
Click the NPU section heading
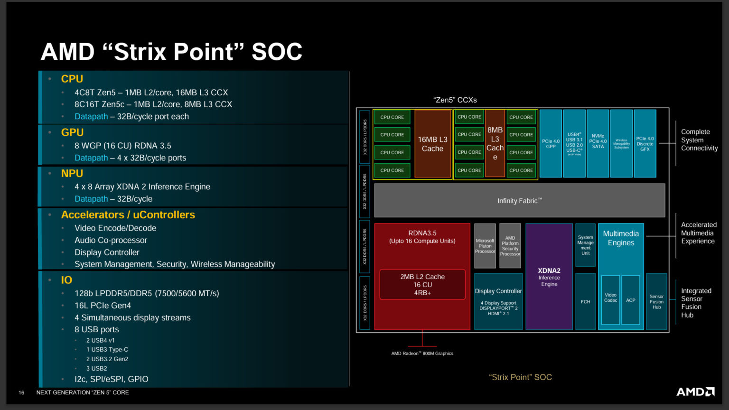[72, 173]
